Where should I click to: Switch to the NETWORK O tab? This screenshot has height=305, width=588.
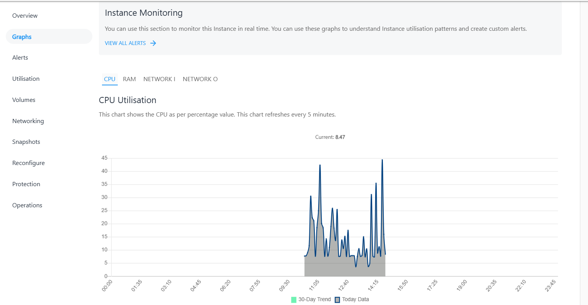point(200,79)
